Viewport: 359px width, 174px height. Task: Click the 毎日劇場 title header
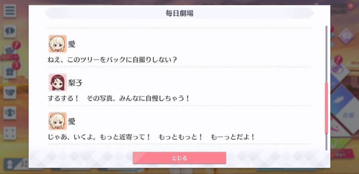[179, 13]
